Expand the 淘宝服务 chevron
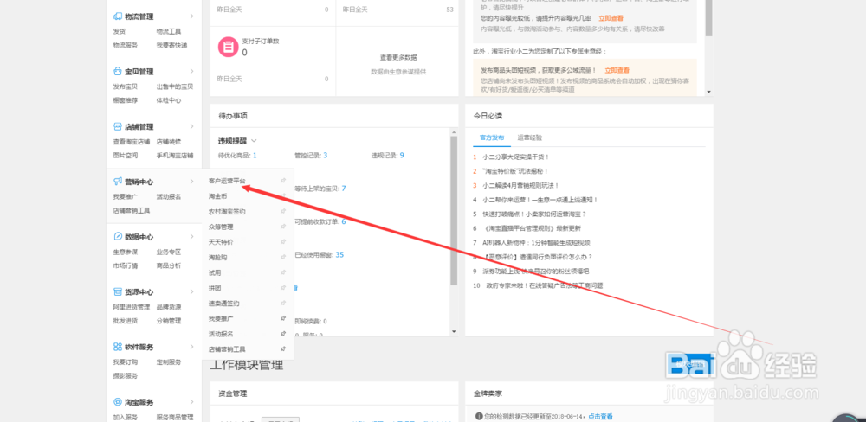The height and width of the screenshot is (422, 866). tap(192, 402)
